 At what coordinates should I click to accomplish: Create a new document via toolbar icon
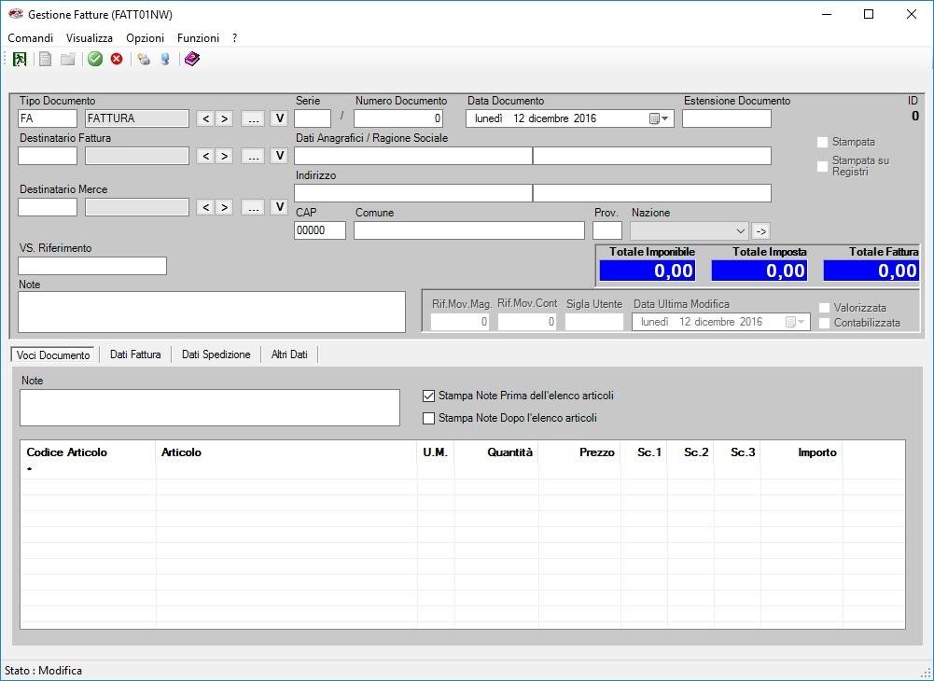coord(44,59)
